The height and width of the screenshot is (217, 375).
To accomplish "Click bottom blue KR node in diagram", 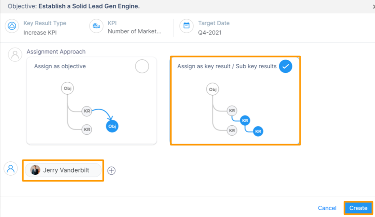I will point(258,131).
